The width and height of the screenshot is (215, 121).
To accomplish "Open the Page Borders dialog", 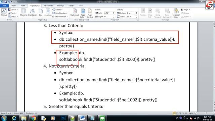I will [90, 13].
